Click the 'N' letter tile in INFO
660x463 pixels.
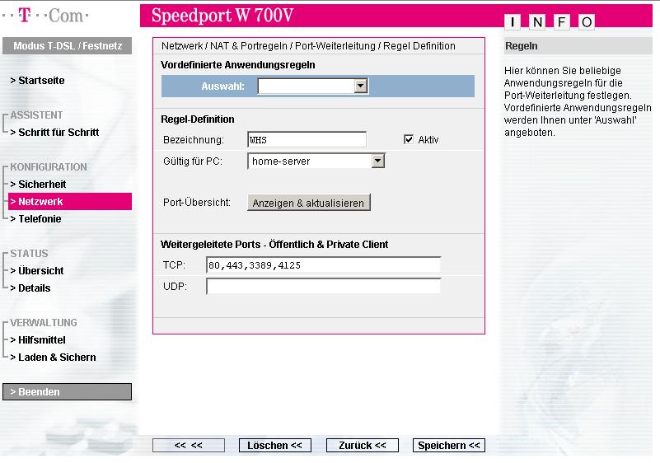(537, 21)
